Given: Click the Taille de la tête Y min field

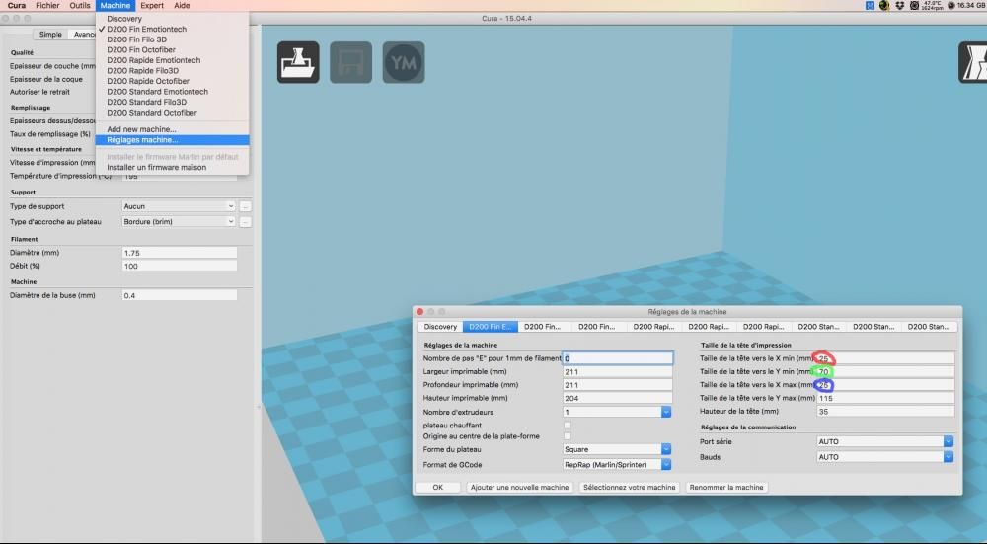Looking at the screenshot, I should point(885,372).
